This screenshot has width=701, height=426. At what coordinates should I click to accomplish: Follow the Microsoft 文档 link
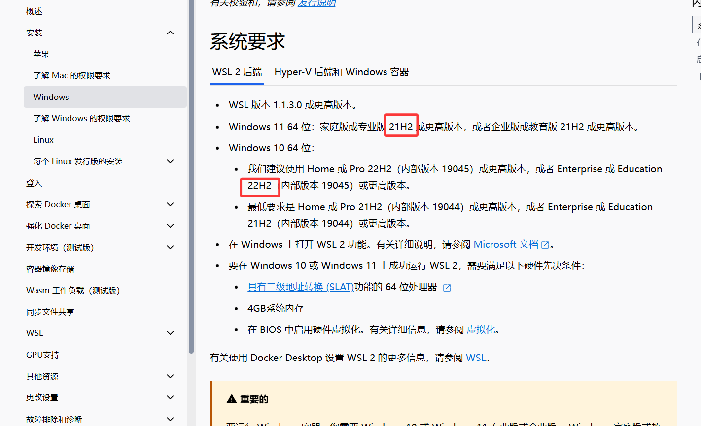pos(506,245)
